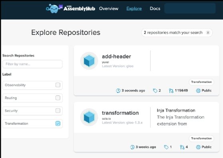Open the Docs link
The image size is (223, 158).
(155, 8)
